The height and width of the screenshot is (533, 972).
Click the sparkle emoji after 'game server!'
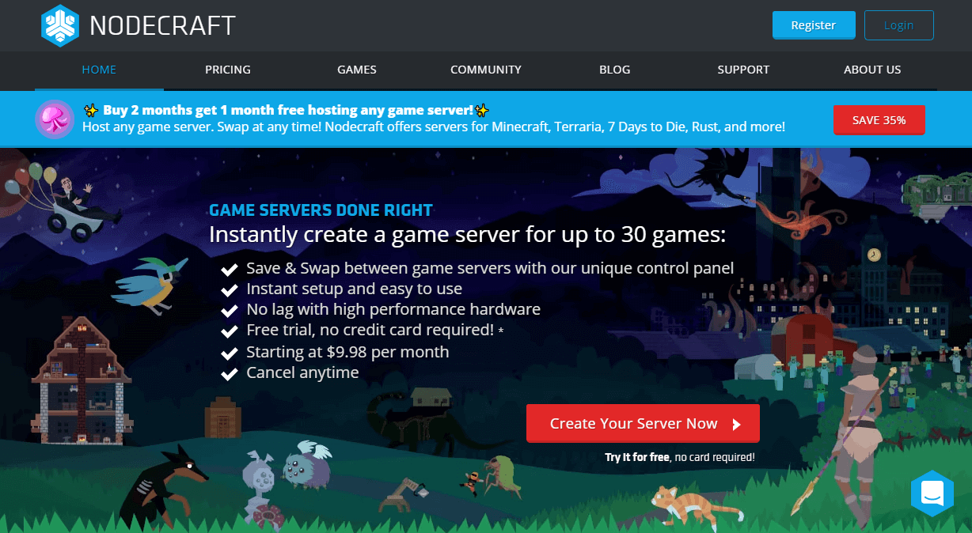click(482, 110)
